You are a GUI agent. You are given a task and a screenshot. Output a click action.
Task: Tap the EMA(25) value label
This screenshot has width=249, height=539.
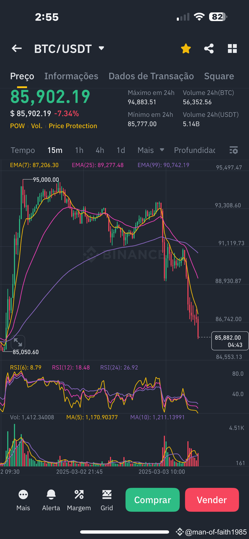point(98,165)
